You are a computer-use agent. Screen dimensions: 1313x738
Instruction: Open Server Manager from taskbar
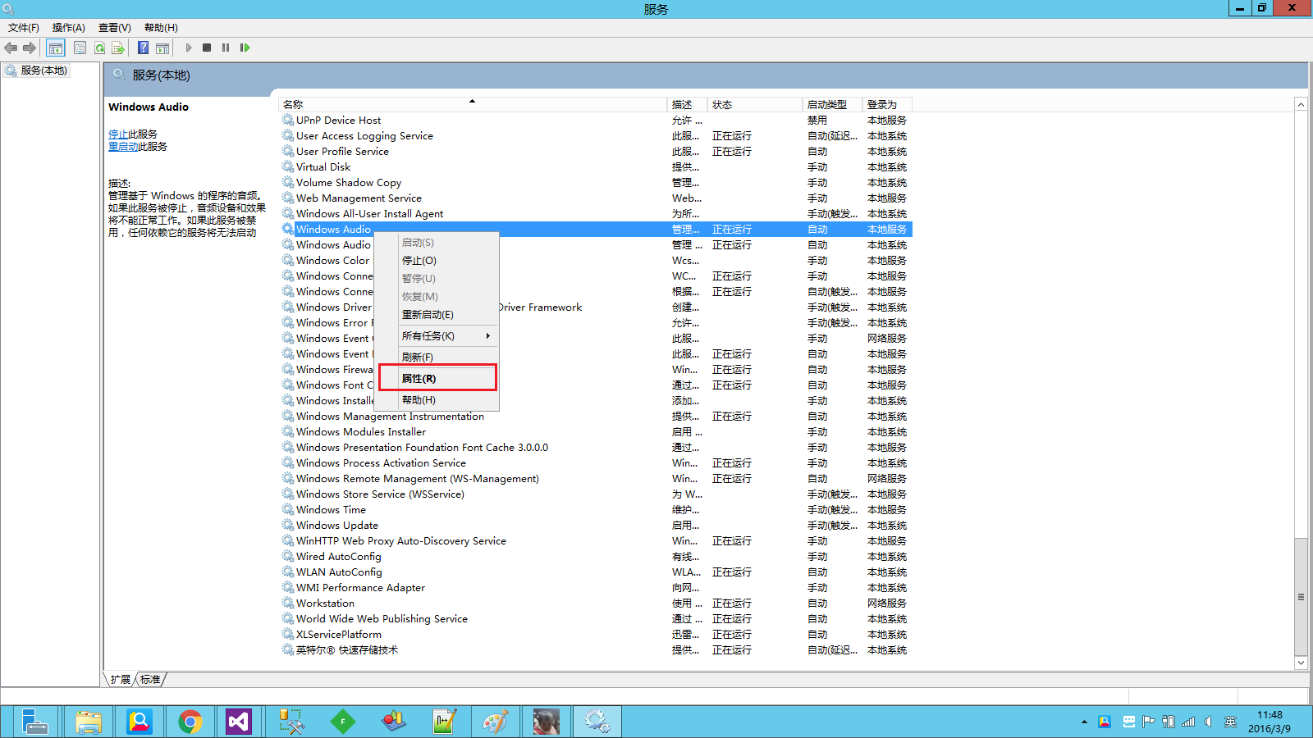34,722
